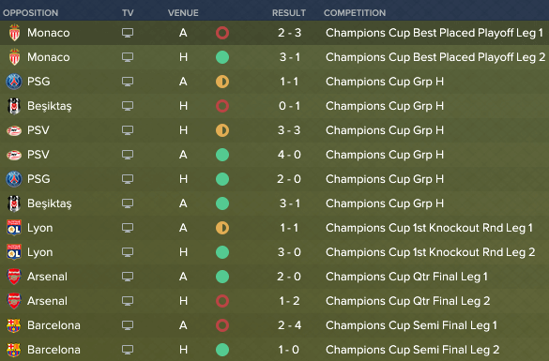Click the Lyon badge in the Leg 2 row
The height and width of the screenshot is (361, 549).
14,252
